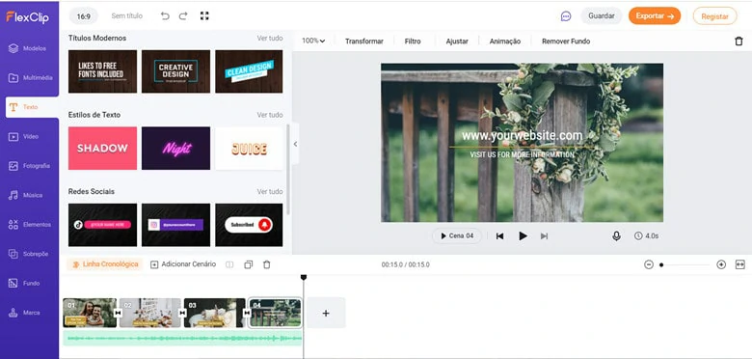Open the Transformar menu
Screen dimensions: 752x359
[x=364, y=41]
